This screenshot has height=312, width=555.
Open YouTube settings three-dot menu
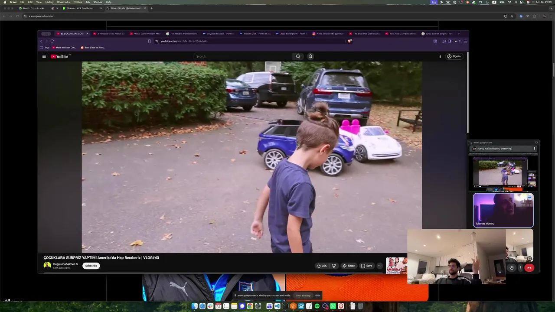440,56
